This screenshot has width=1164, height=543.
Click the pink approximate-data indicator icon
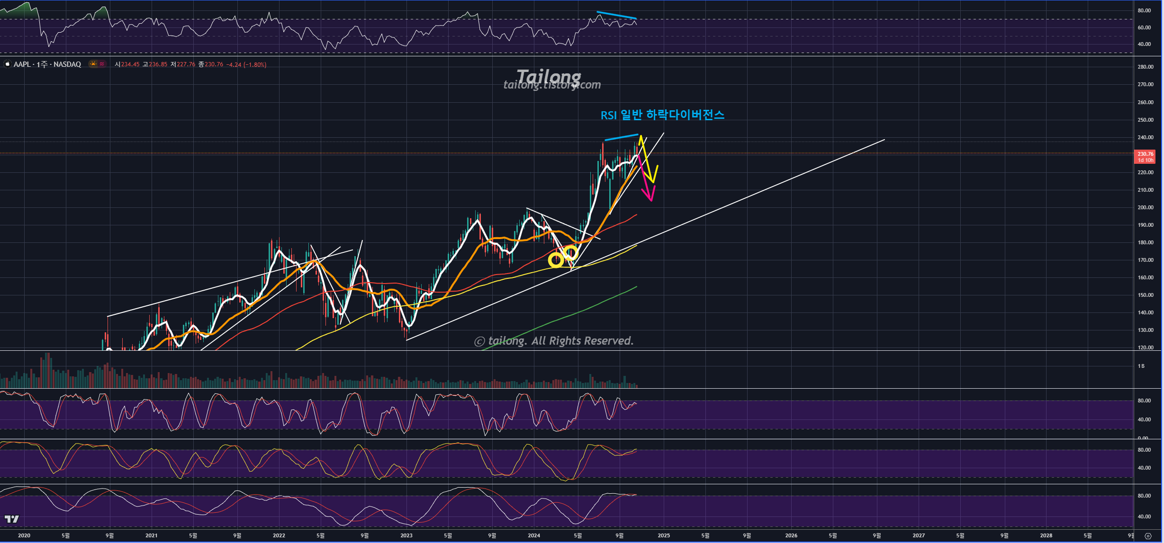coord(102,64)
